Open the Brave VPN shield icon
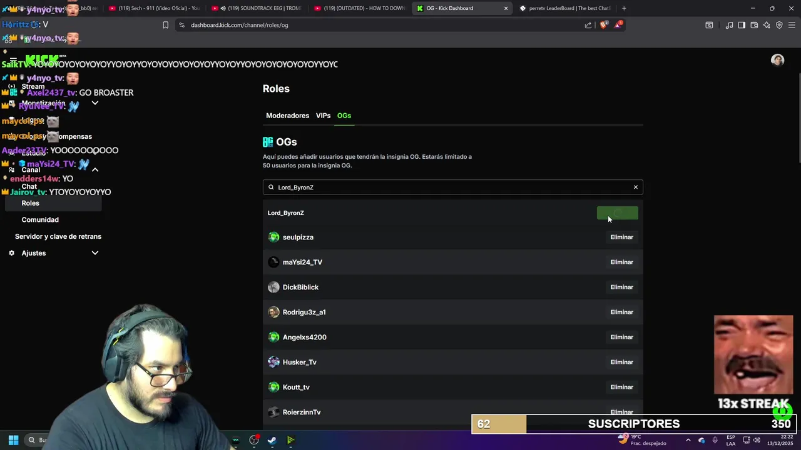801x450 pixels. [x=779, y=25]
